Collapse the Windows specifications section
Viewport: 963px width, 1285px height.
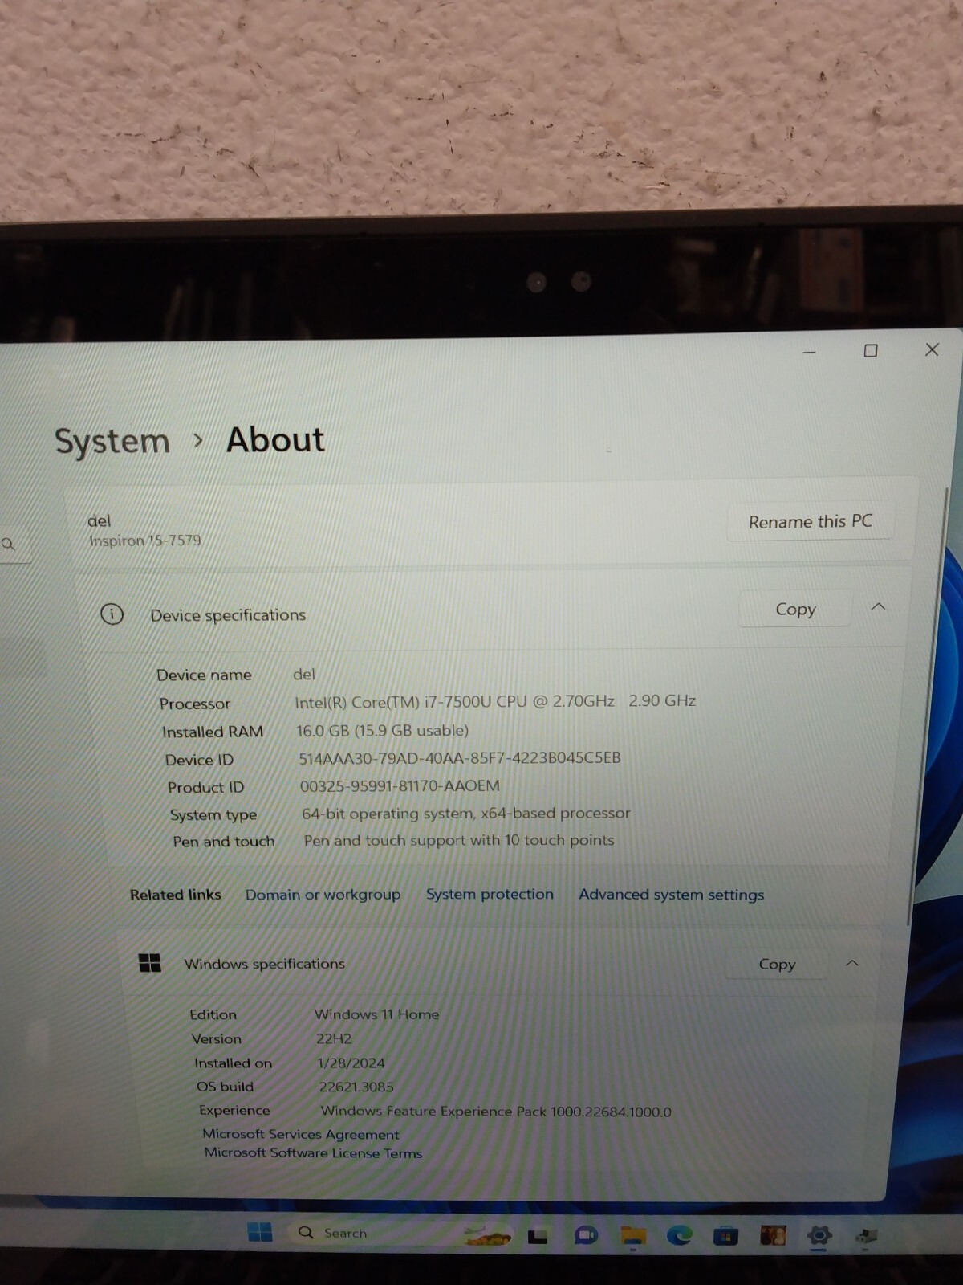pyautogui.click(x=852, y=962)
